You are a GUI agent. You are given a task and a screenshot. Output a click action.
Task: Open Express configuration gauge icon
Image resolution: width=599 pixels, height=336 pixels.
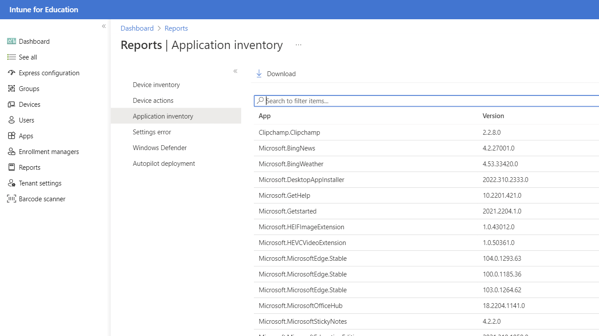11,73
